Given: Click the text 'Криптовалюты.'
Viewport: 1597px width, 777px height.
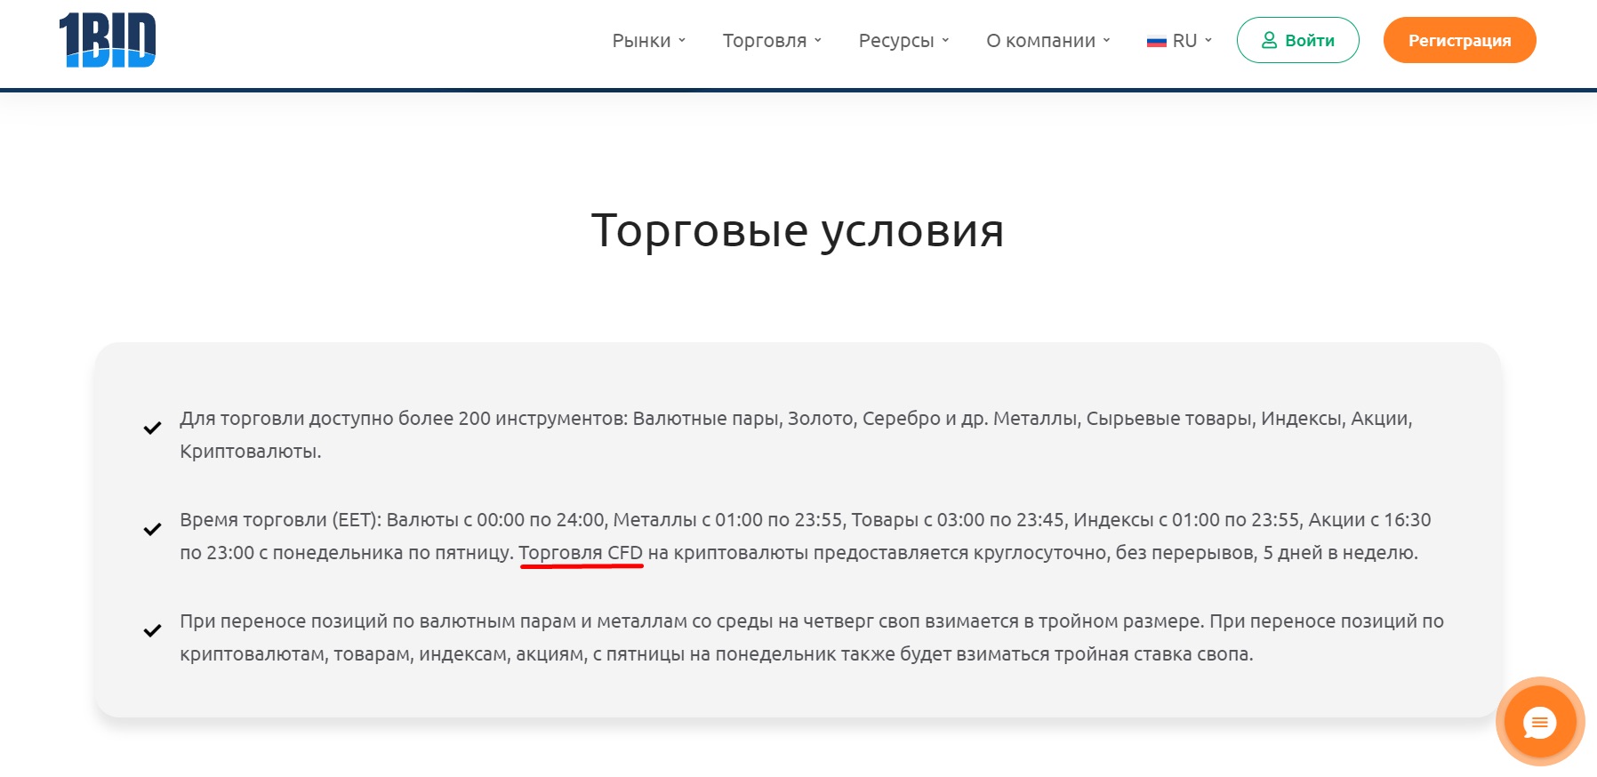Looking at the screenshot, I should (x=251, y=452).
